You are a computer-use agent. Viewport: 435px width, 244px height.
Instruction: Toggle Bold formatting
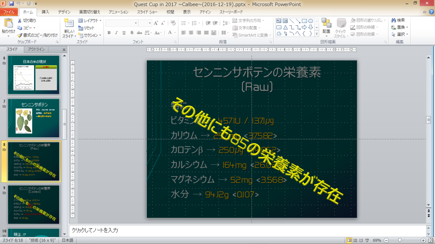[109, 33]
